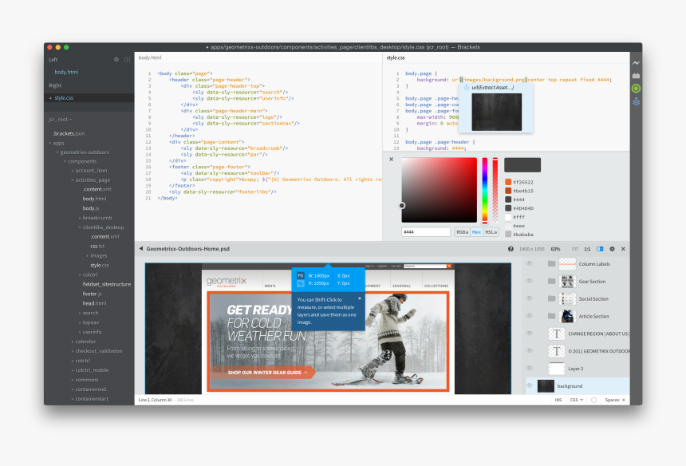The image size is (686, 466).
Task: Collapse the apps folder
Action: pyautogui.click(x=50, y=143)
